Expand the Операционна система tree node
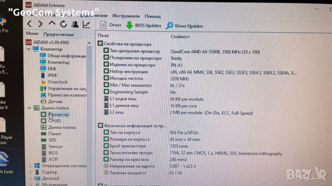This screenshot has width=332, height=186. pyautogui.click(x=29, y=166)
